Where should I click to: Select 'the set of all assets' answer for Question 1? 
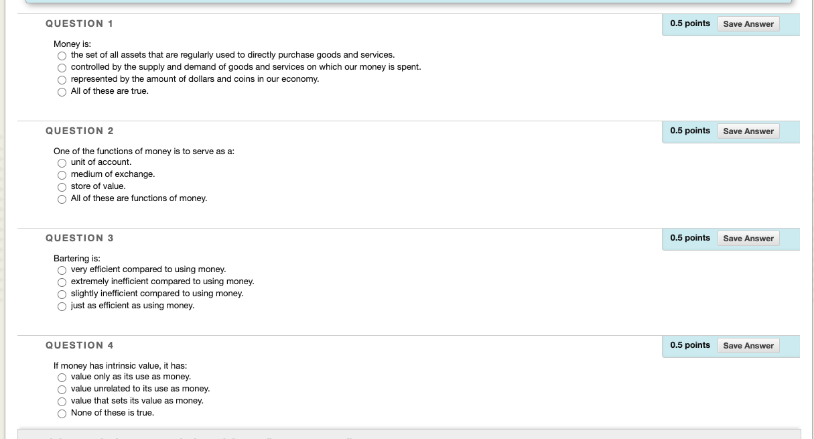point(62,56)
